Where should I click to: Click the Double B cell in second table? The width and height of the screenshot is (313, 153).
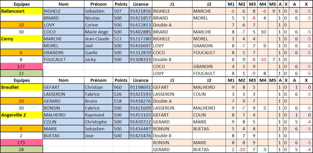click(172, 136)
